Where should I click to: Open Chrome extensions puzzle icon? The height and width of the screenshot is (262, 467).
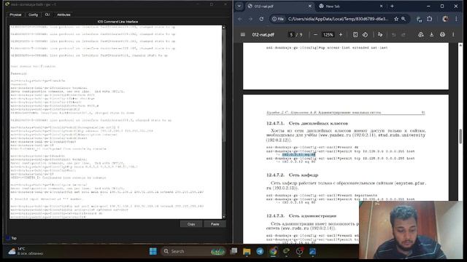point(430,19)
